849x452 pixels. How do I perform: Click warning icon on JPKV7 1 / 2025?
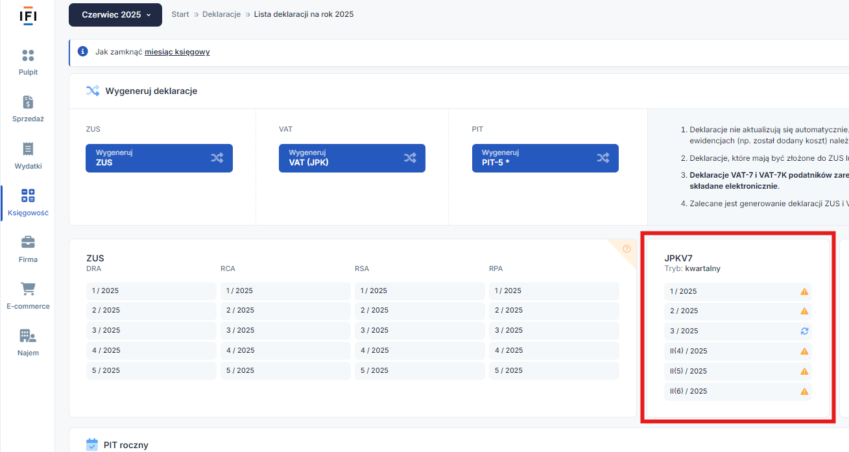pyautogui.click(x=804, y=291)
